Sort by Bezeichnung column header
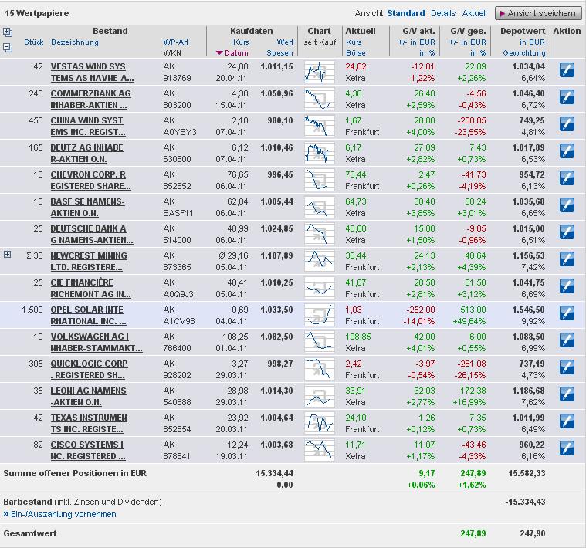The image size is (586, 548). tap(75, 42)
